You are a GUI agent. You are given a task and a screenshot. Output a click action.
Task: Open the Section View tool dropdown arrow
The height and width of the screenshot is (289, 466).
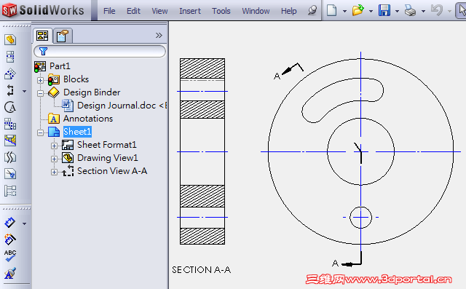coord(24,92)
